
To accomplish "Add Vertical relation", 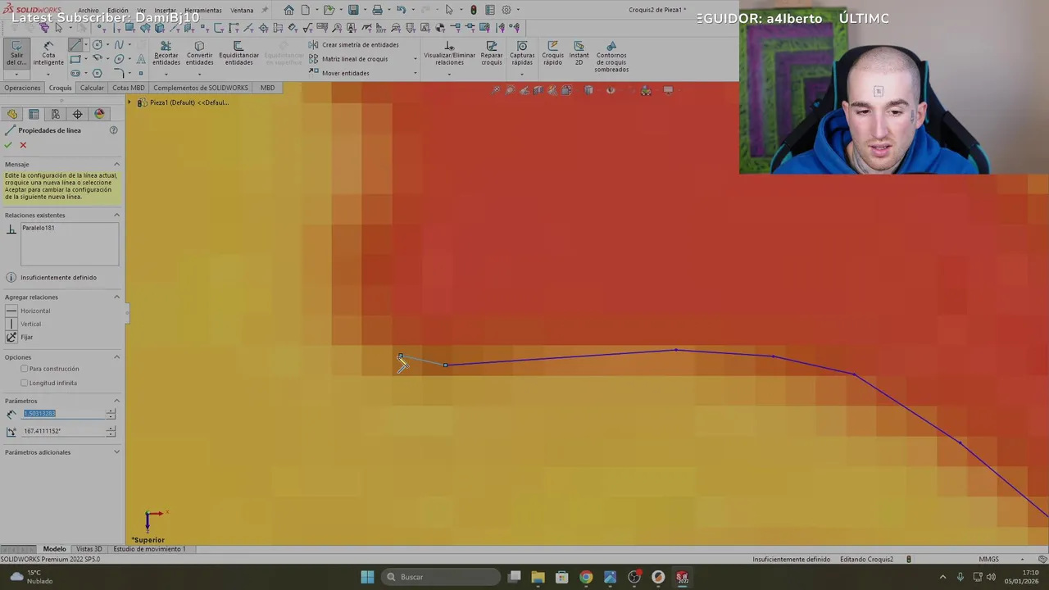I will (x=24, y=324).
